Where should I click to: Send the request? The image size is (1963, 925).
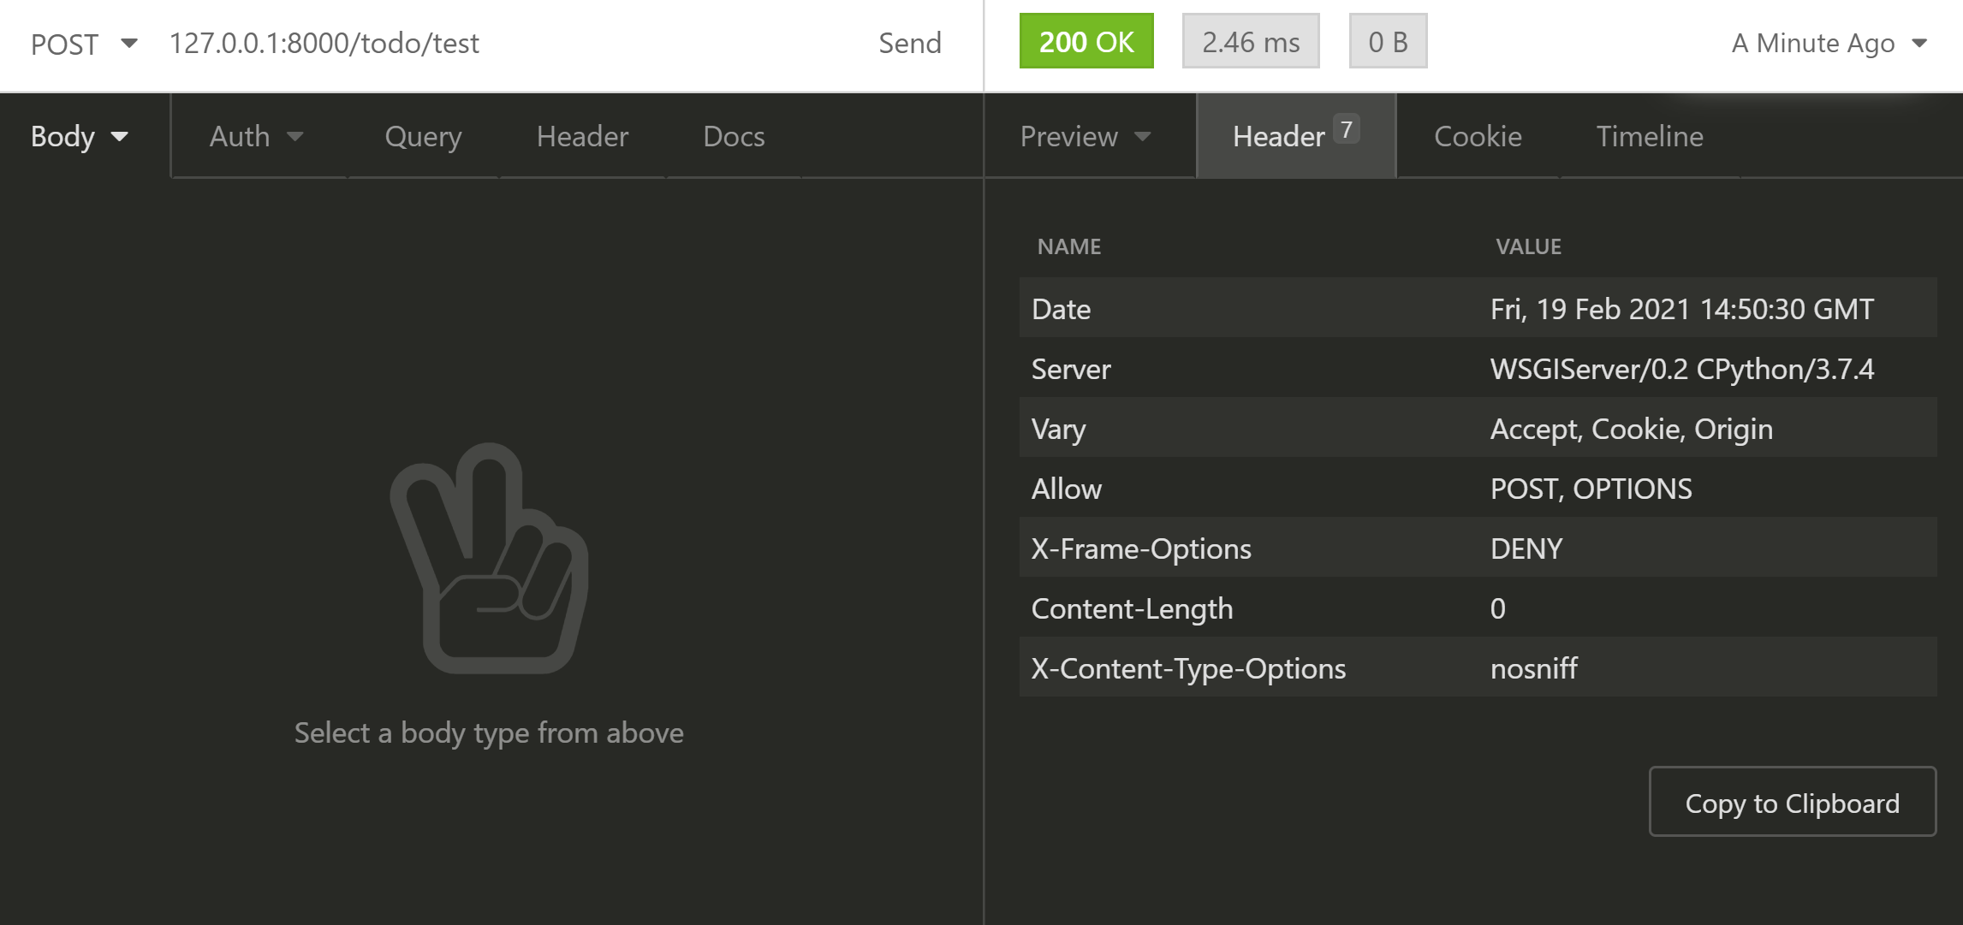[909, 44]
